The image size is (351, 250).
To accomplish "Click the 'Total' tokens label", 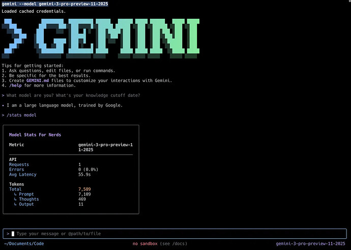I will coord(15,189).
